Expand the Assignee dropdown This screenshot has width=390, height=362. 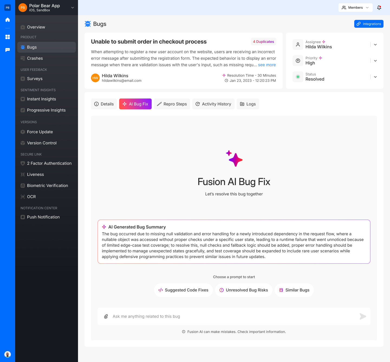375,45
